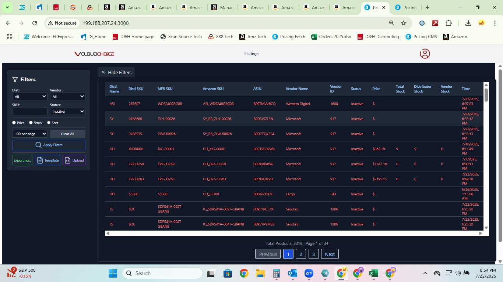Select the Stock radio option
The height and width of the screenshot is (282, 503).
coord(31,123)
